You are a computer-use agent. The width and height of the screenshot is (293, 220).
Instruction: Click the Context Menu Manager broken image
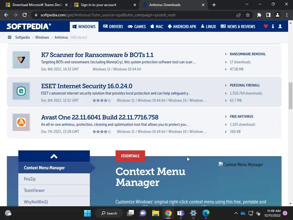tap(241, 165)
